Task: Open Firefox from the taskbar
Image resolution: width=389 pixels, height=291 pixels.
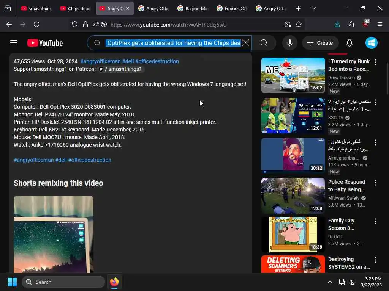Action: pos(114,282)
